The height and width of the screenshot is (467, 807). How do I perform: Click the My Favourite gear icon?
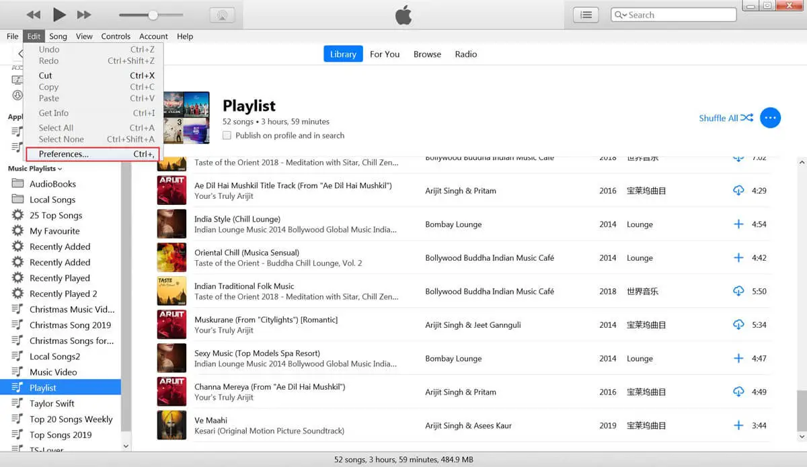17,230
